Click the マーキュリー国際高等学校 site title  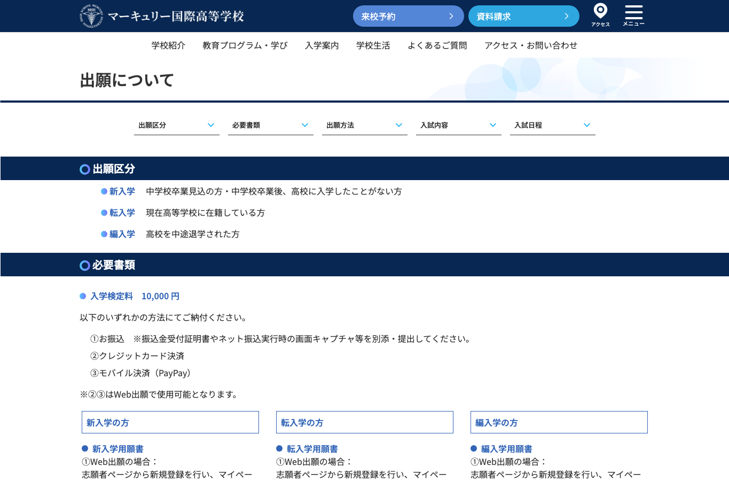point(176,17)
